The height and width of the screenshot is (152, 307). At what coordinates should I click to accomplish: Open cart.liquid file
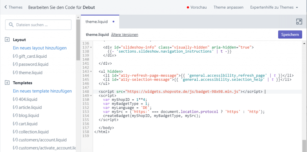[x=28, y=124]
